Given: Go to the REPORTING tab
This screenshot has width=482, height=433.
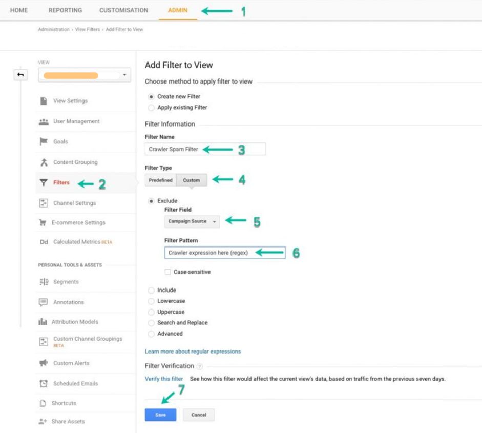Looking at the screenshot, I should point(65,10).
